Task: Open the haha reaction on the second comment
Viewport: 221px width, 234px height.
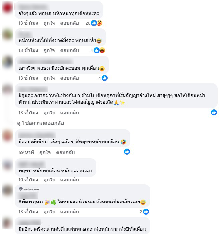Action: tap(102, 50)
